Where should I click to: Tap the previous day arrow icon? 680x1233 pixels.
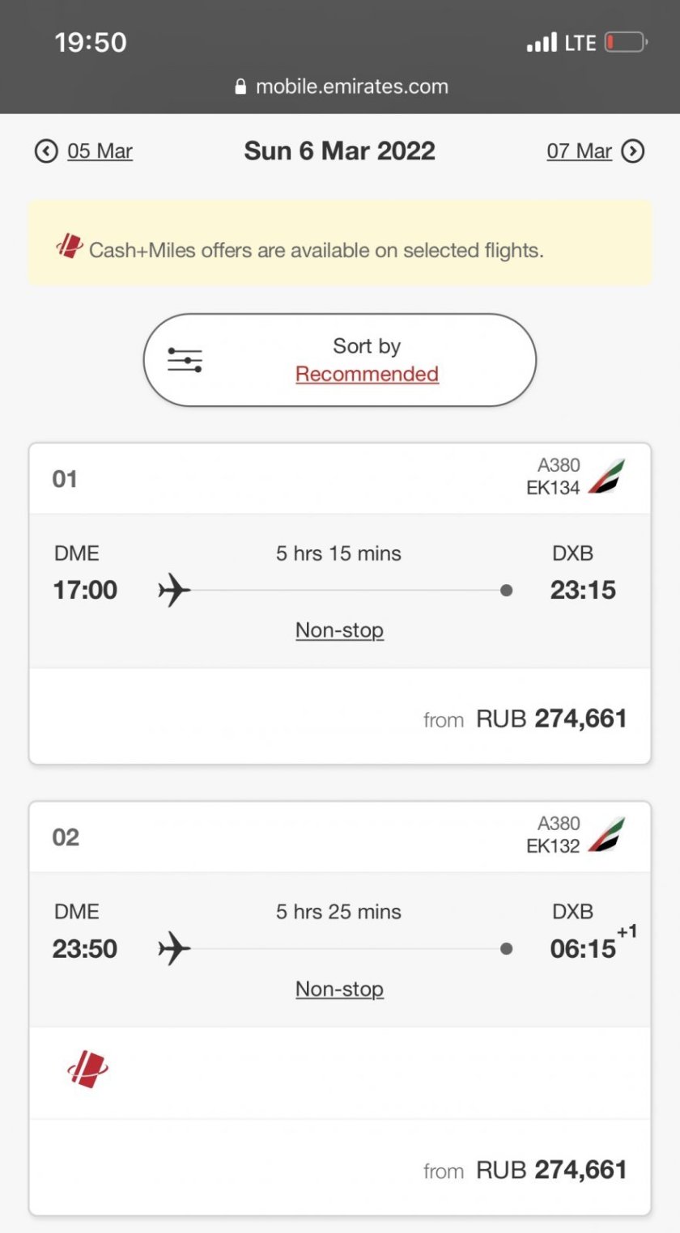pos(46,151)
